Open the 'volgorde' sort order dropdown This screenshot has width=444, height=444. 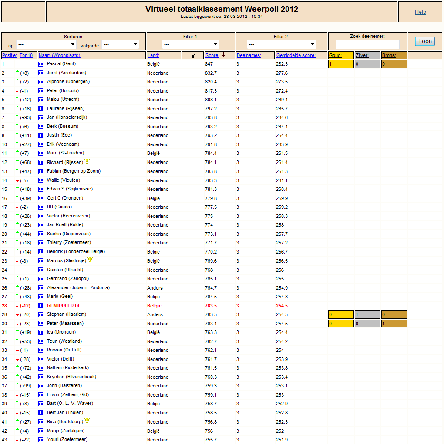(x=120, y=44)
